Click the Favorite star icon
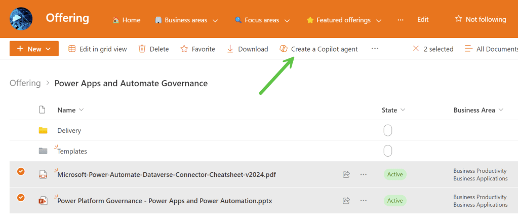This screenshot has height=222, width=518. coord(183,49)
